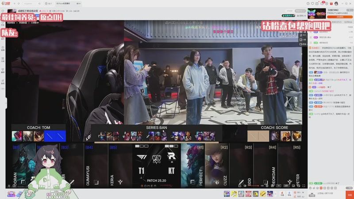Send the yellow pointing-hand gift
Viewport: 354px width, 199px height.
[234, 194]
